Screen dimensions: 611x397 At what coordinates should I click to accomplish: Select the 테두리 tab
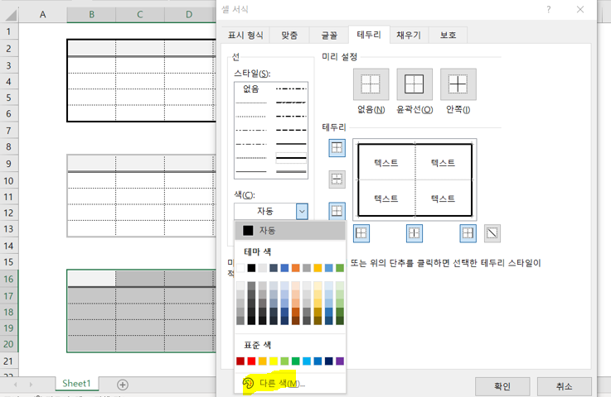[x=369, y=35]
